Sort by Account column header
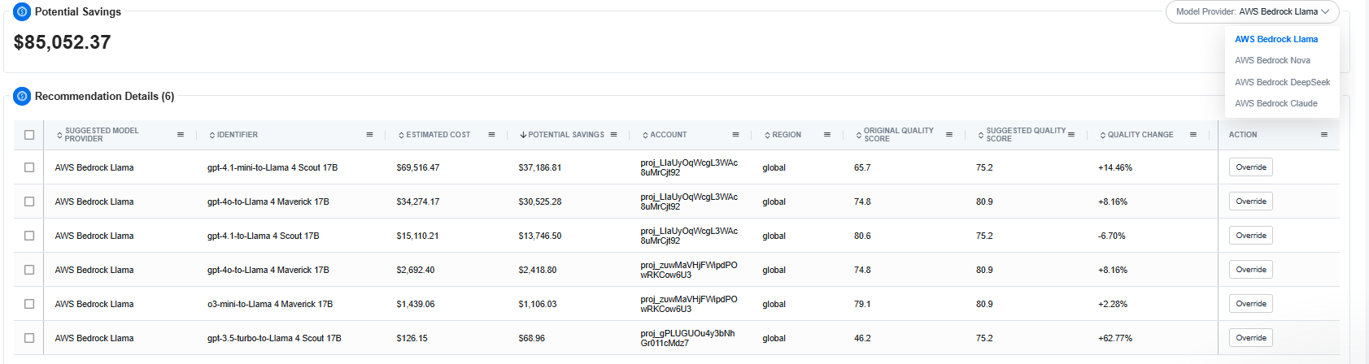 (665, 135)
